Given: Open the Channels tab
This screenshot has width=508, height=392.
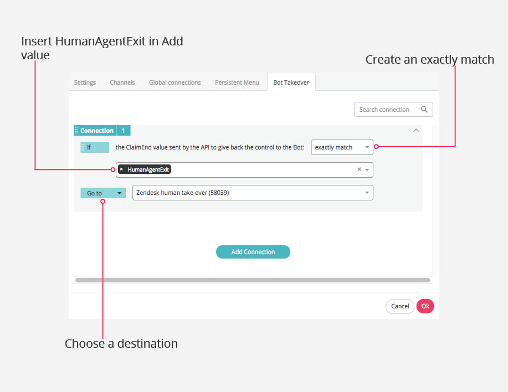Looking at the screenshot, I should click(122, 82).
